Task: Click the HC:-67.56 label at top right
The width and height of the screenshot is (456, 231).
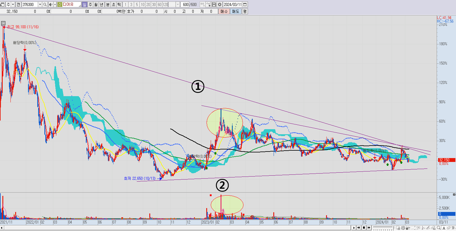Action: click(x=445, y=21)
